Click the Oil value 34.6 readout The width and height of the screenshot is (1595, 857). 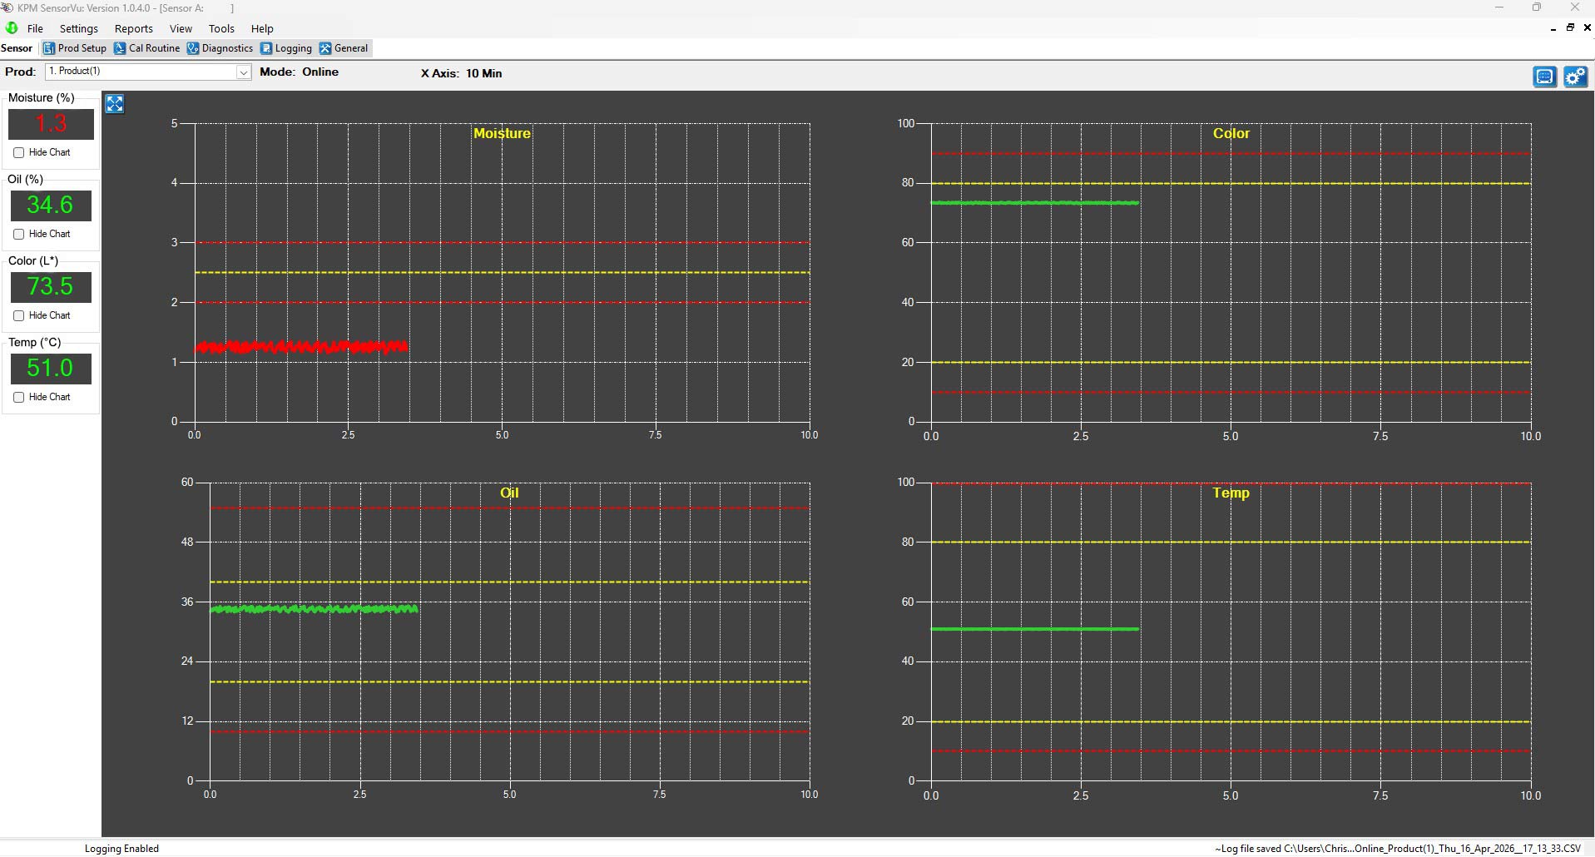click(x=51, y=206)
